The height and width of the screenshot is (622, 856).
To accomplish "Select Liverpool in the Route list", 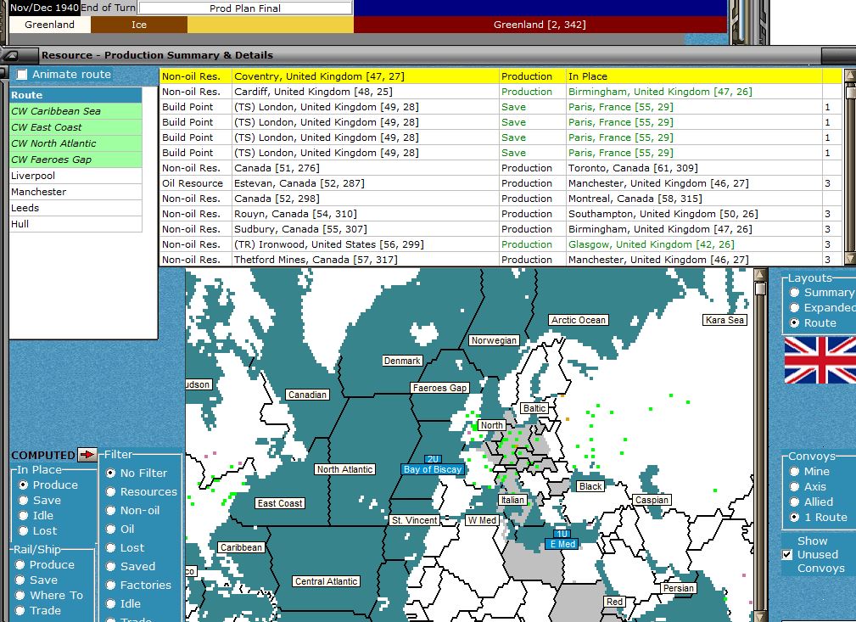I will point(76,176).
